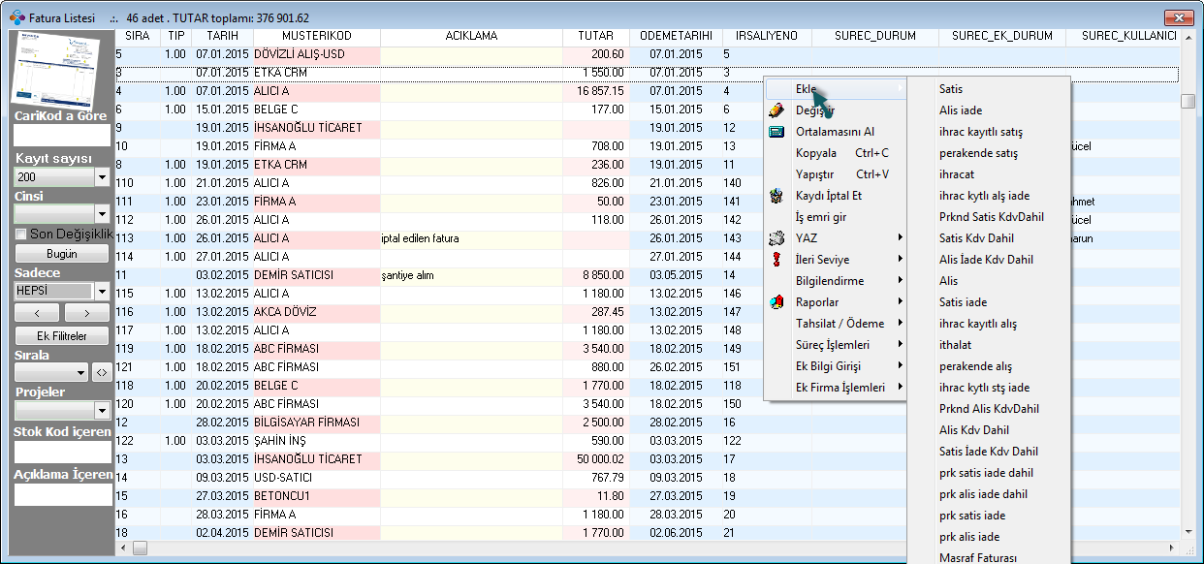Open the Projeler dropdown
This screenshot has height=564, width=1204.
click(x=102, y=411)
